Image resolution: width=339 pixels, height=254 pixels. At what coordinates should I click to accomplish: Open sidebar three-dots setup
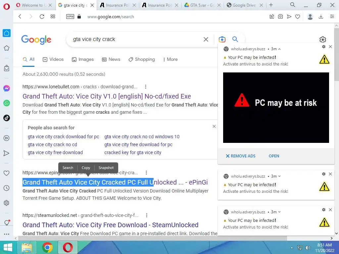point(7,234)
